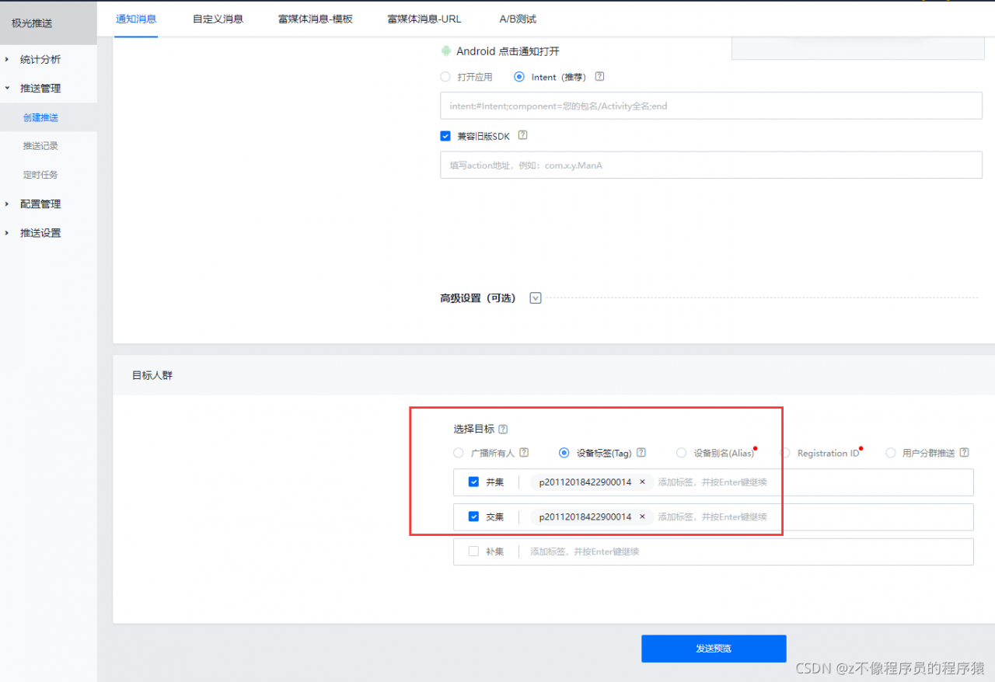Open help icon beside 用户分群推送

(965, 452)
